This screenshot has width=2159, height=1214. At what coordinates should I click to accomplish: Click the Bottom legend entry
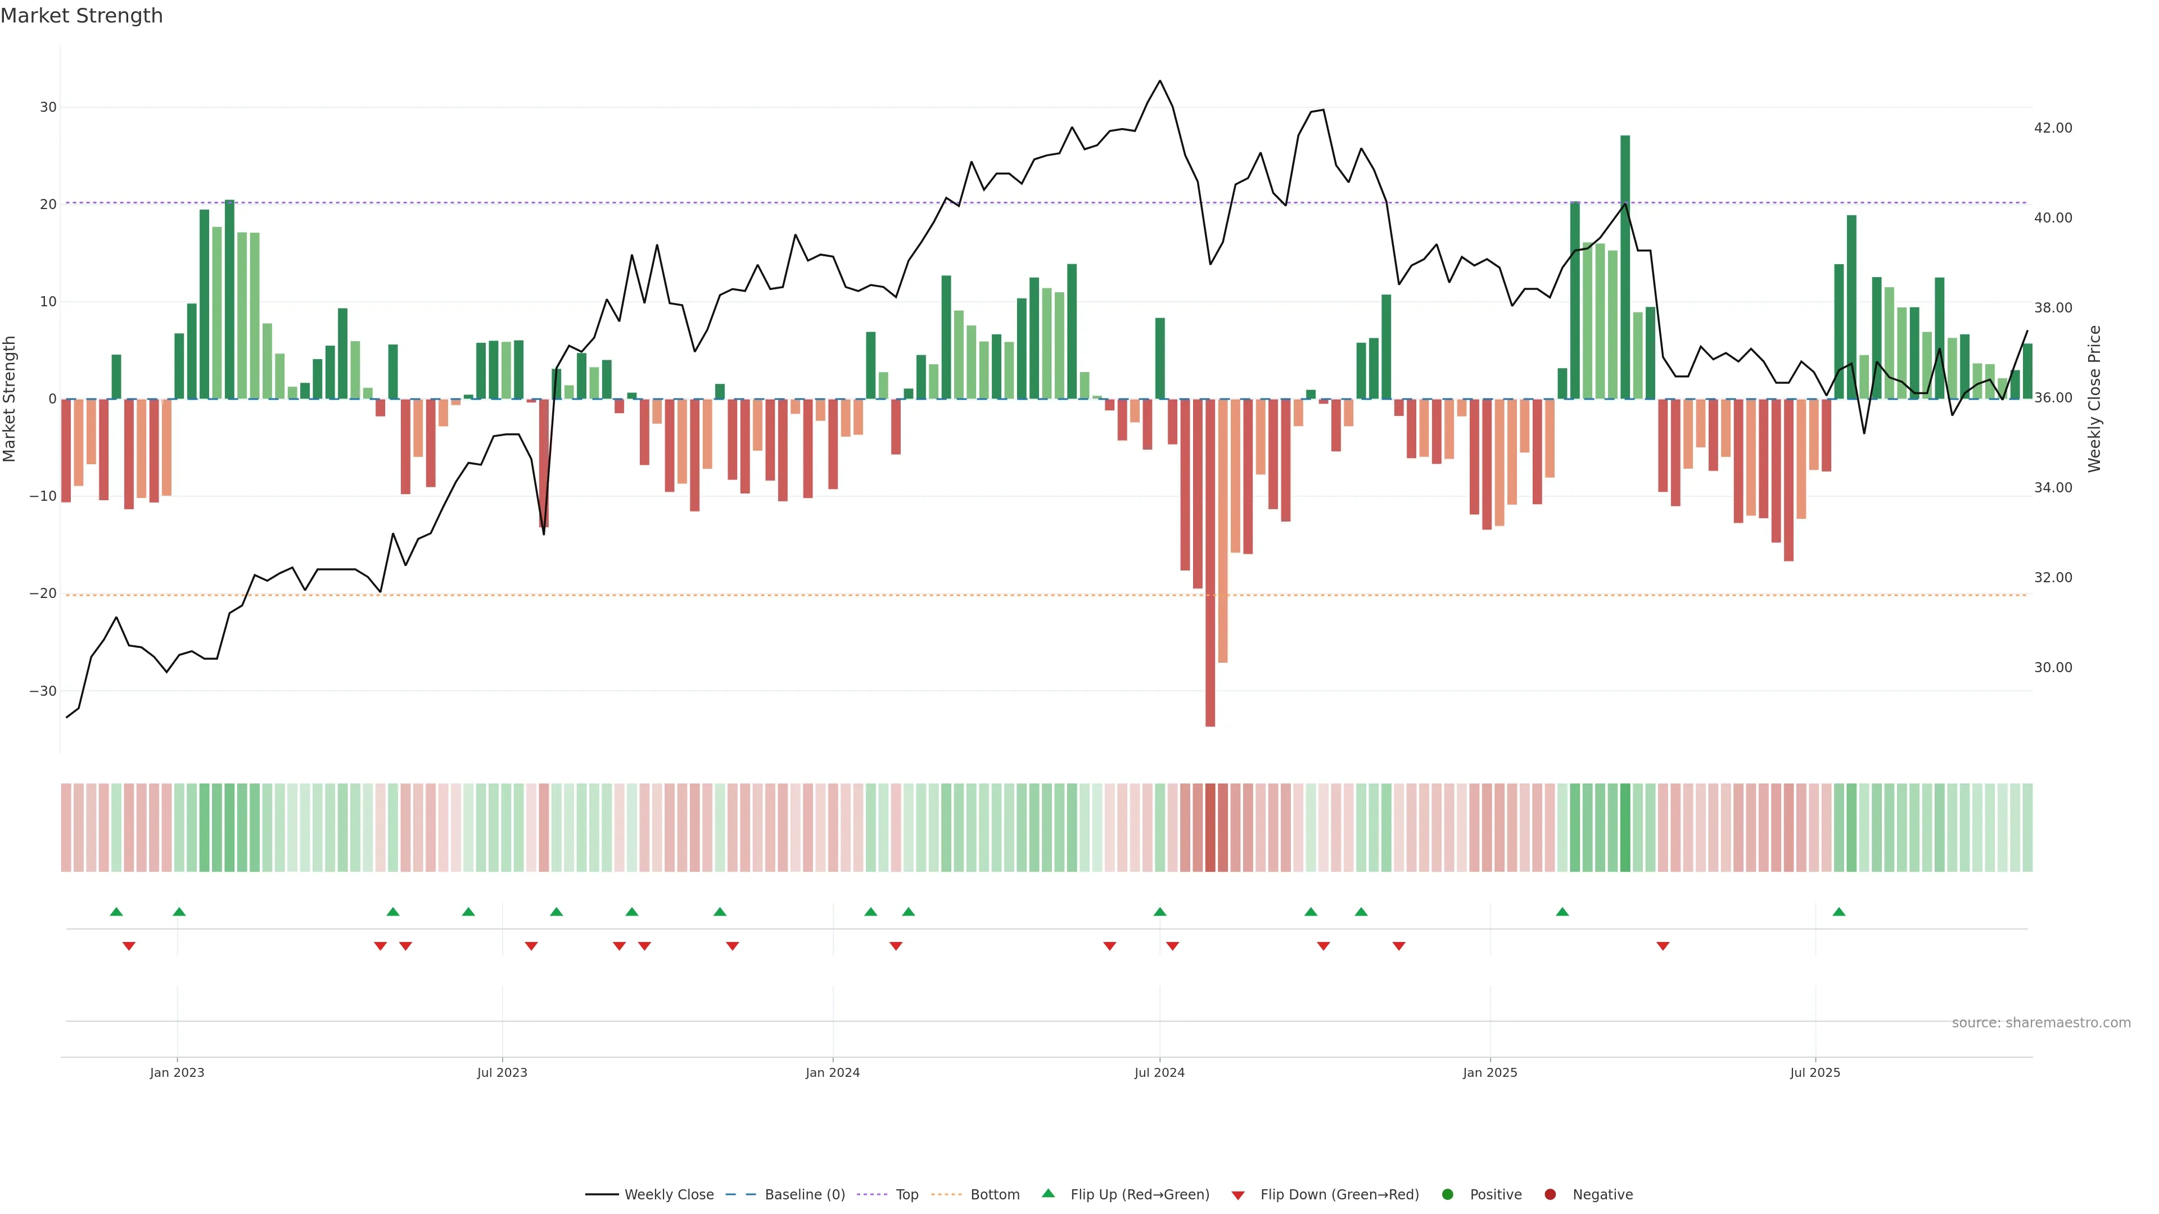tap(994, 1194)
